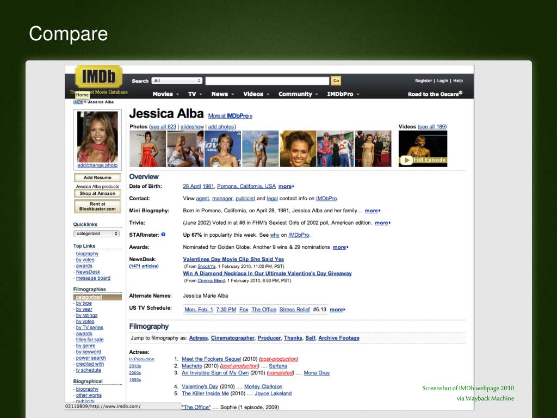The height and width of the screenshot is (418, 557).
Task: Open the racing drivers photo thumbnail
Action: [x=335, y=149]
